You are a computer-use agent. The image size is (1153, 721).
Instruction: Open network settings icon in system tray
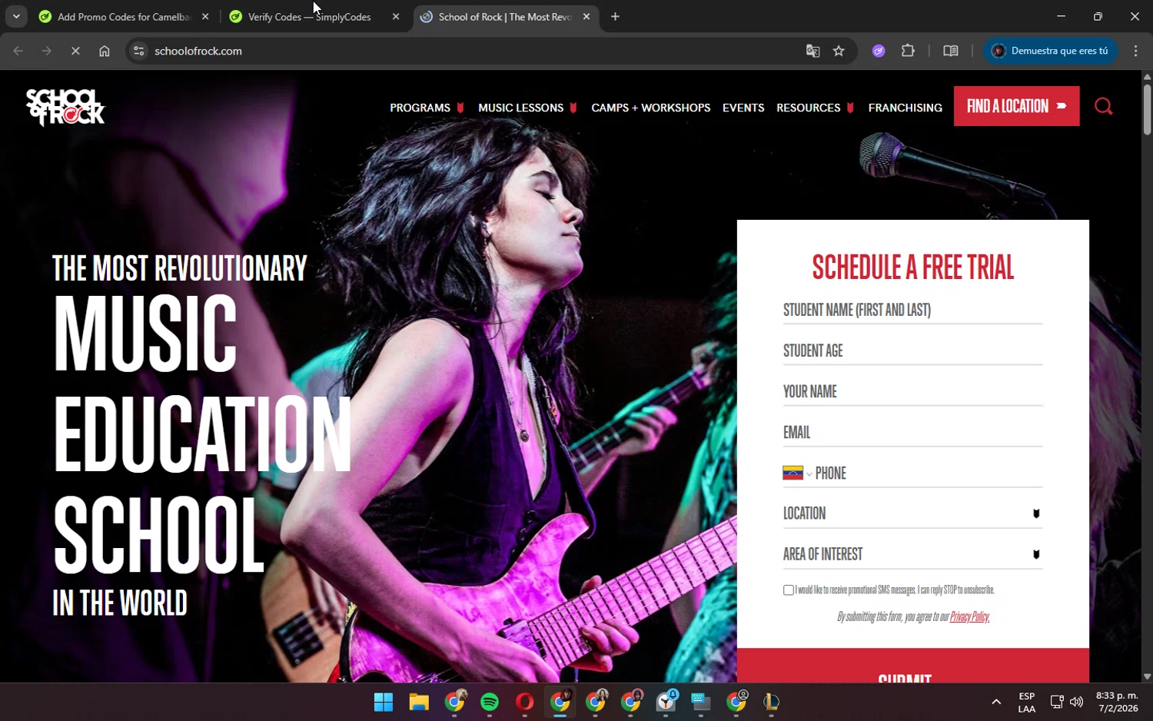(1057, 702)
